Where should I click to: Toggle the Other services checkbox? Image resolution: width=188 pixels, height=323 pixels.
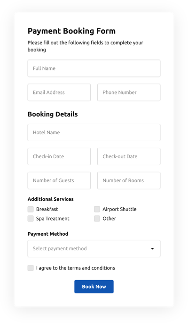(x=97, y=219)
